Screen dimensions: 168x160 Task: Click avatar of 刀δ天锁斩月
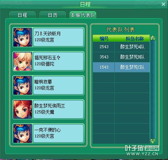click(x=23, y=37)
